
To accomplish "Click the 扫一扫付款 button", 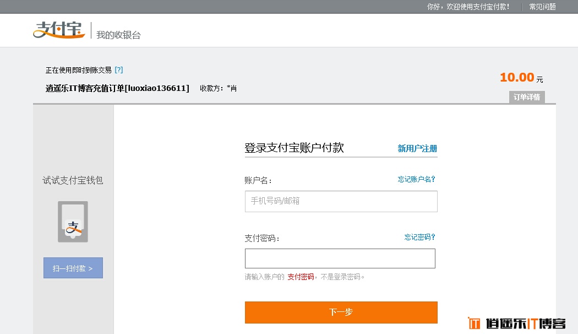I will [73, 268].
